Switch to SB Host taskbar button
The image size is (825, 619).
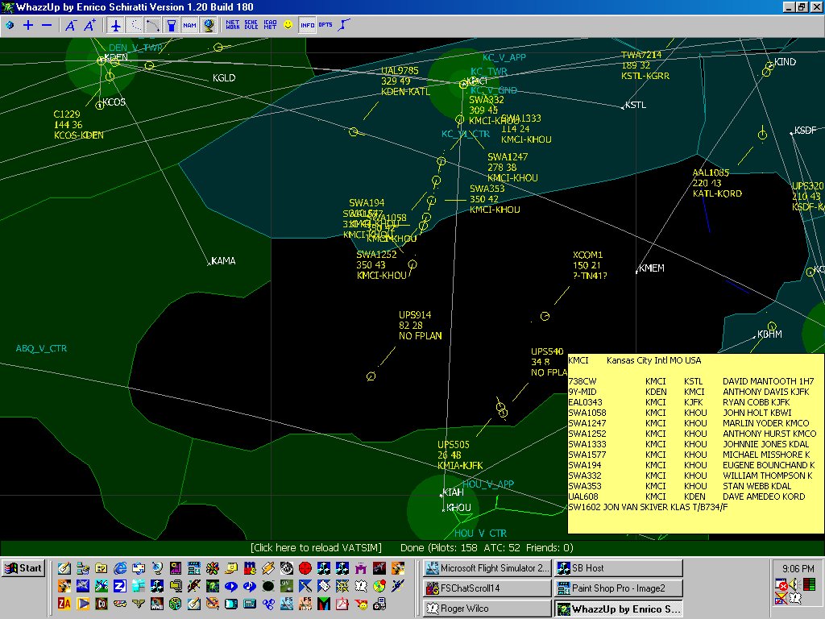click(618, 568)
